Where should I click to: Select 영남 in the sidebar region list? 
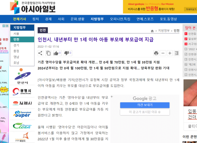point(22,57)
